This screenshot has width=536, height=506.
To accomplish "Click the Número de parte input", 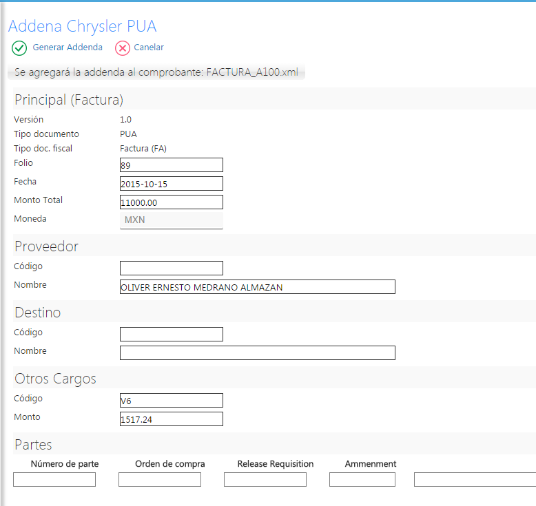I will (54, 479).
